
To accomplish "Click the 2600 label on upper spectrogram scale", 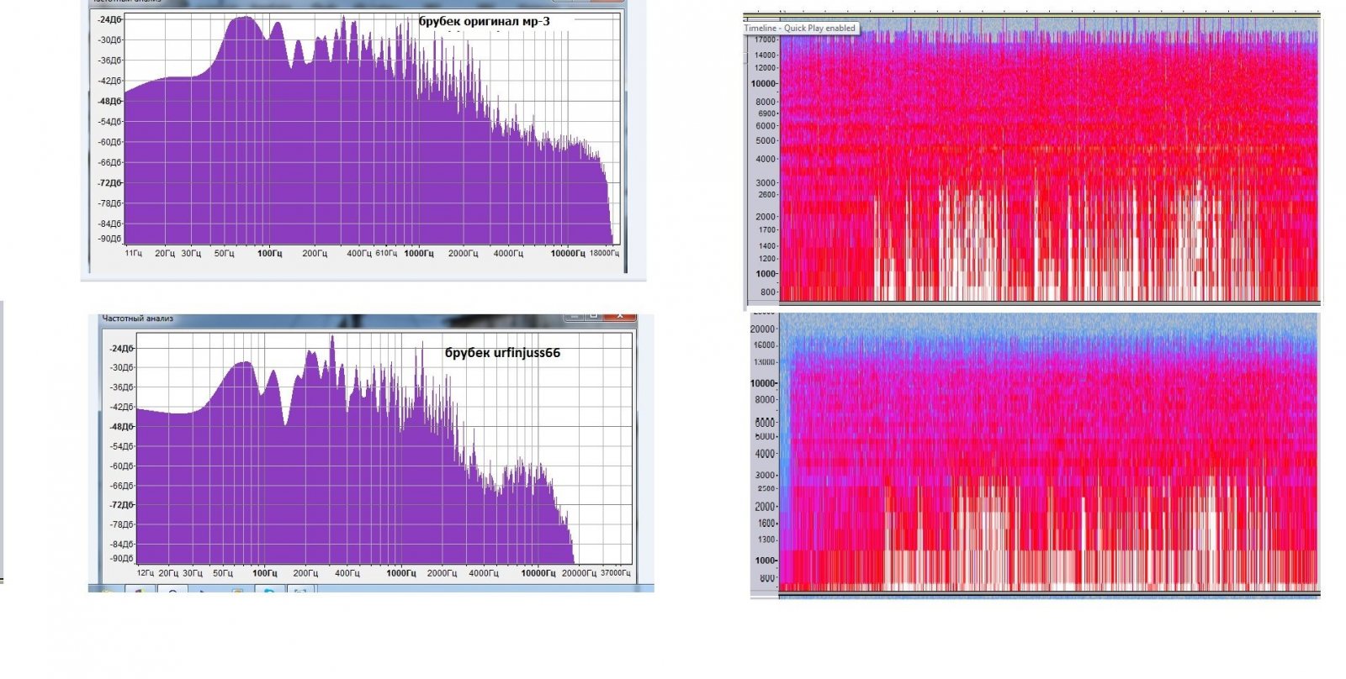I will click(x=766, y=194).
